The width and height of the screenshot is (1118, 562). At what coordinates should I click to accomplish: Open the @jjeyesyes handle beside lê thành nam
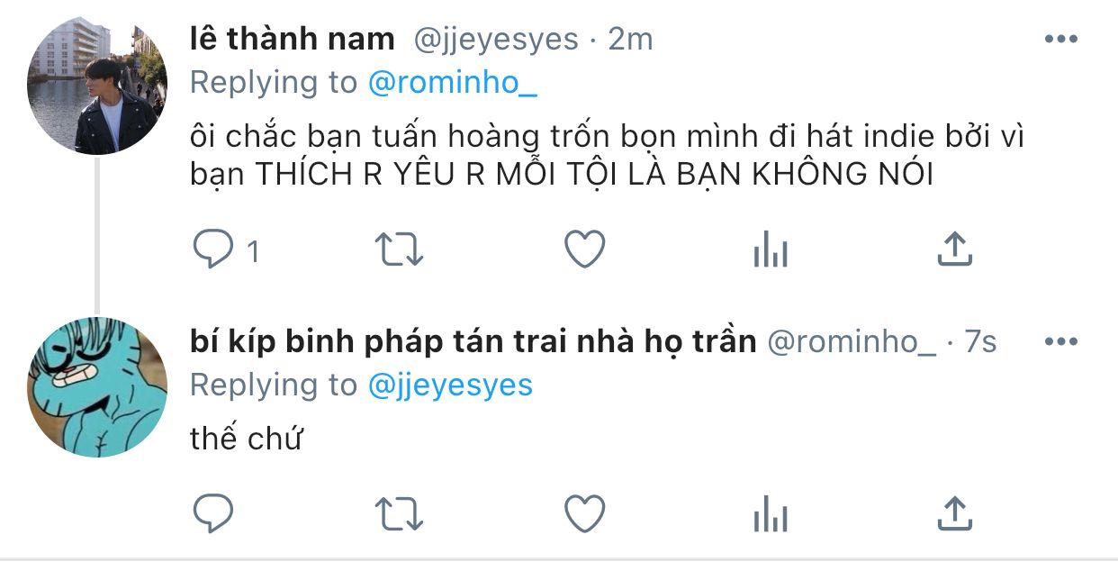point(496,40)
